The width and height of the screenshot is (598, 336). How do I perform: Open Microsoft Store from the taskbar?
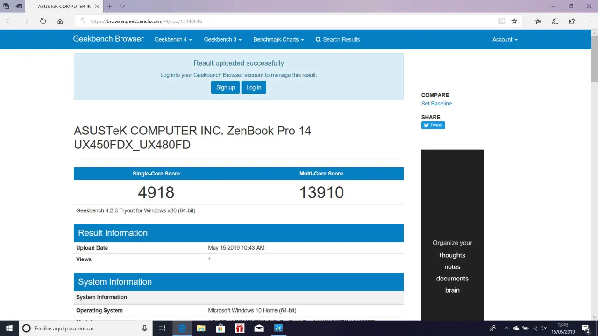click(220, 329)
